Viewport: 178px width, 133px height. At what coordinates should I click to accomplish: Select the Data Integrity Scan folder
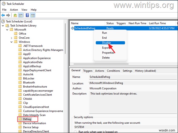point(34,115)
